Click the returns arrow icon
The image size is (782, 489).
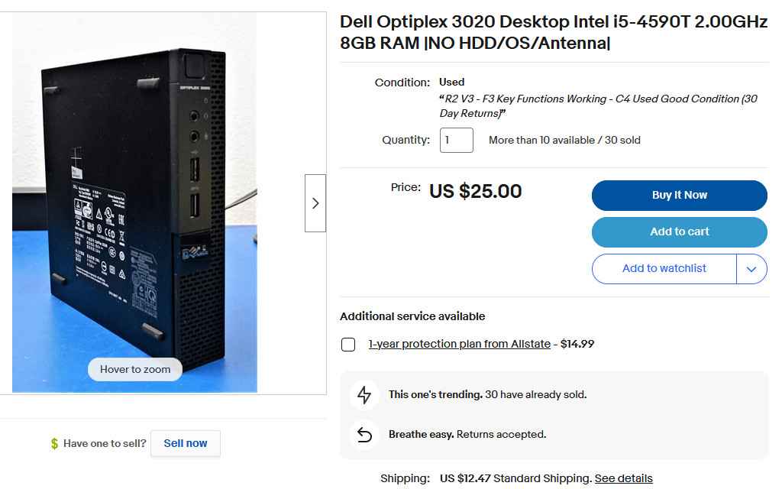(364, 435)
